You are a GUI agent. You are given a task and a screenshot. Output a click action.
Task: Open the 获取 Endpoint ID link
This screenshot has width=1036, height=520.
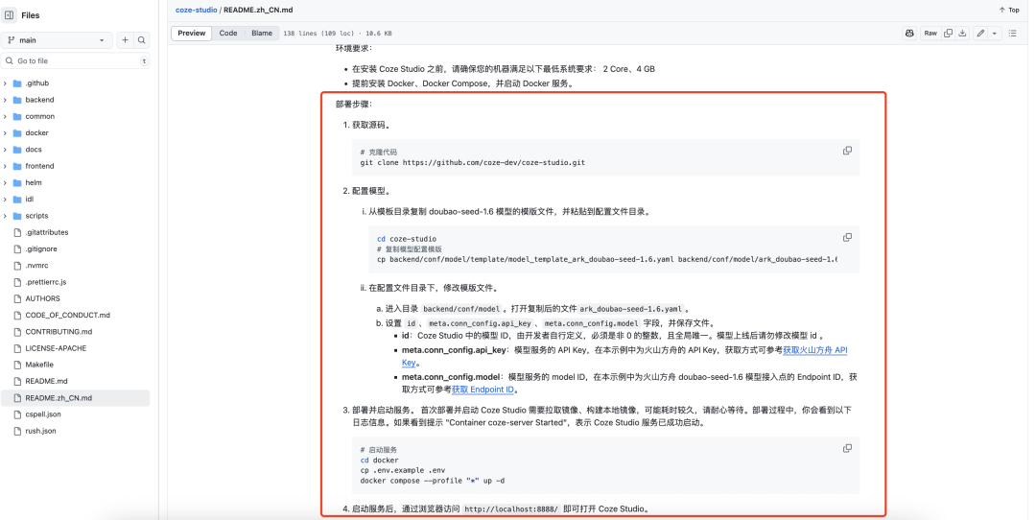coord(483,390)
